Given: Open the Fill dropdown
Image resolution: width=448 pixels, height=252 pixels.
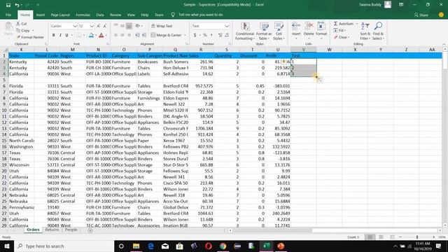Looking at the screenshot, I should click(339, 30).
